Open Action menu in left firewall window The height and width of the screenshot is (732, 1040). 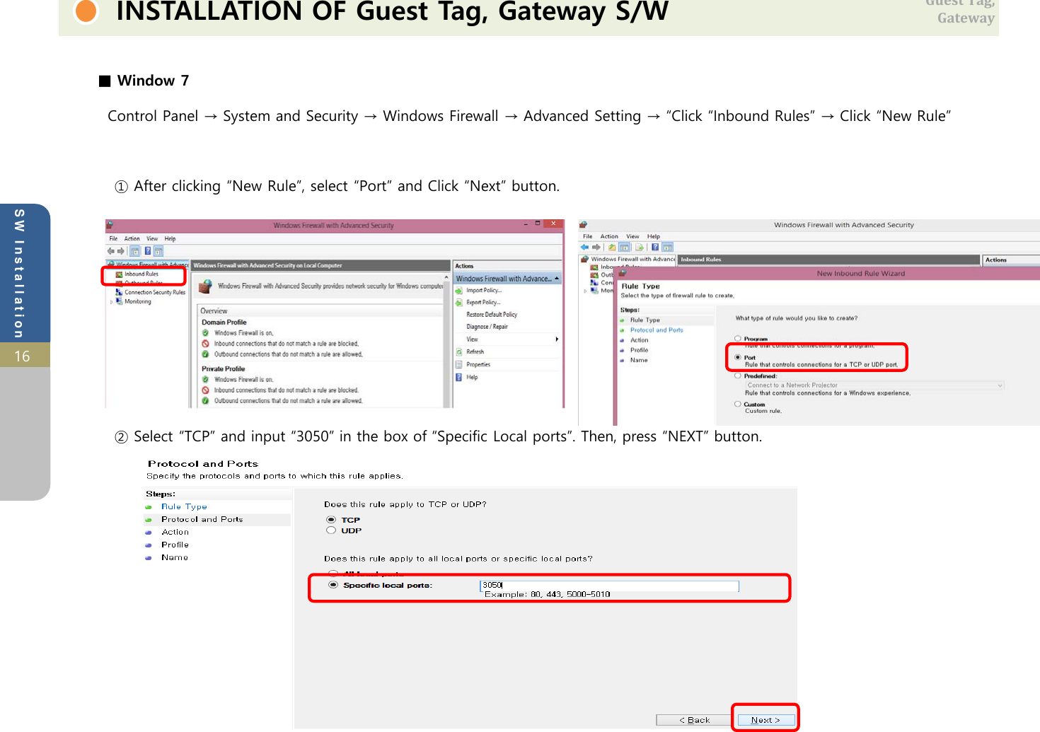coord(132,238)
